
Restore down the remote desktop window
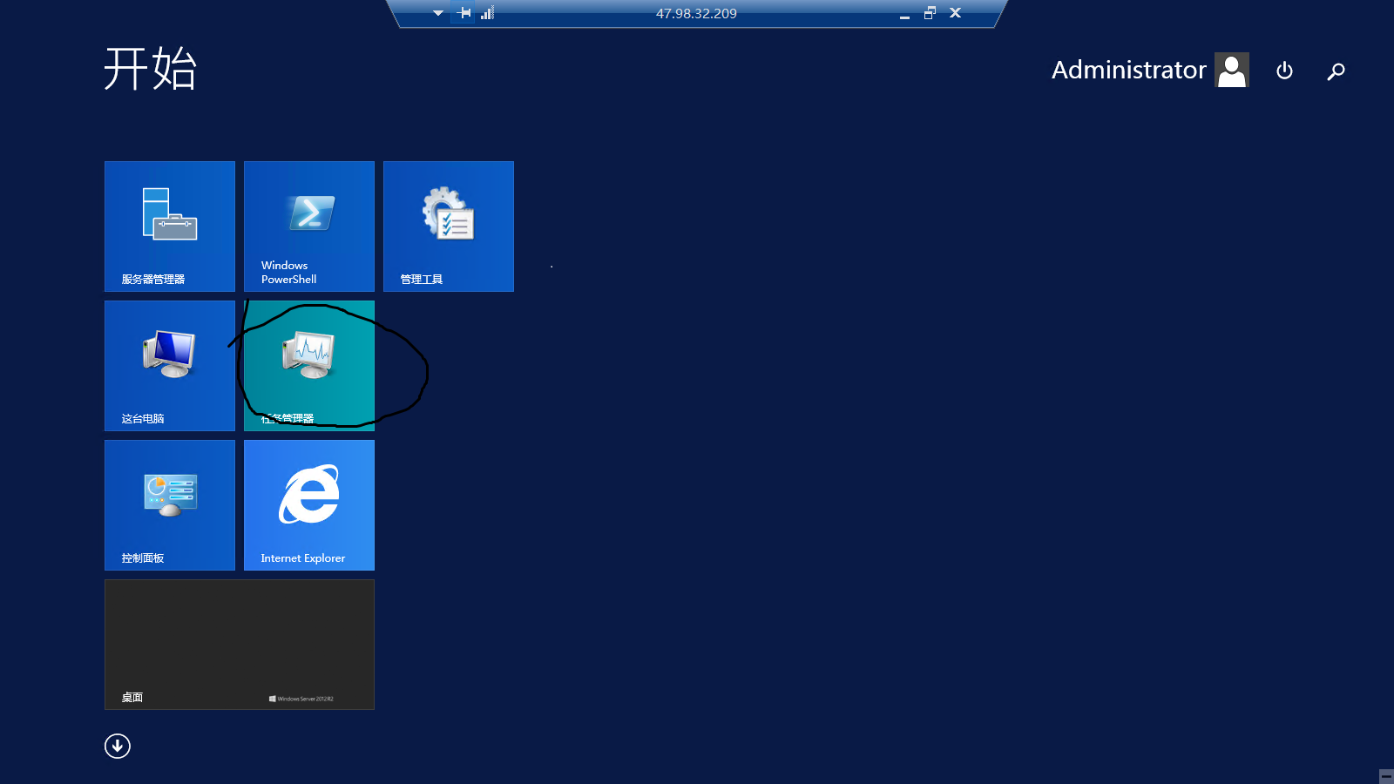(x=930, y=13)
